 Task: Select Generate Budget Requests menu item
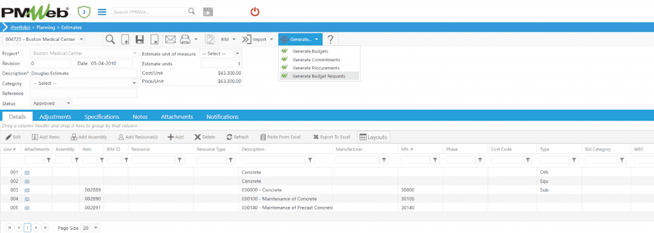[319, 76]
